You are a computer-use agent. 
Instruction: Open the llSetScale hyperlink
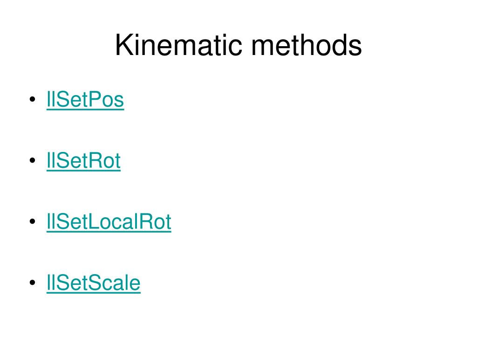(x=93, y=283)
